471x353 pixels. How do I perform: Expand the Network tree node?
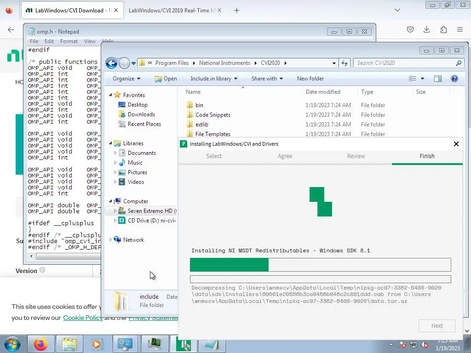coord(110,240)
